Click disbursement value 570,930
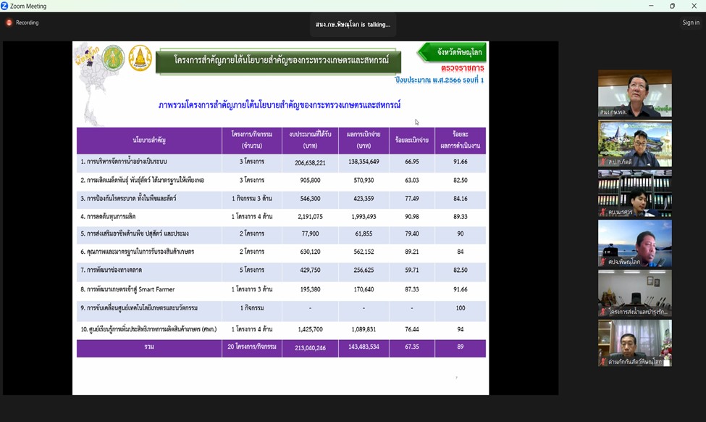 point(363,181)
